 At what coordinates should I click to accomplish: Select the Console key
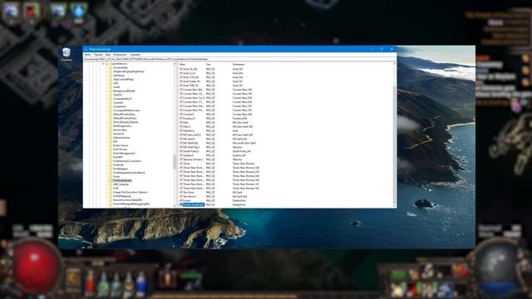tap(118, 102)
